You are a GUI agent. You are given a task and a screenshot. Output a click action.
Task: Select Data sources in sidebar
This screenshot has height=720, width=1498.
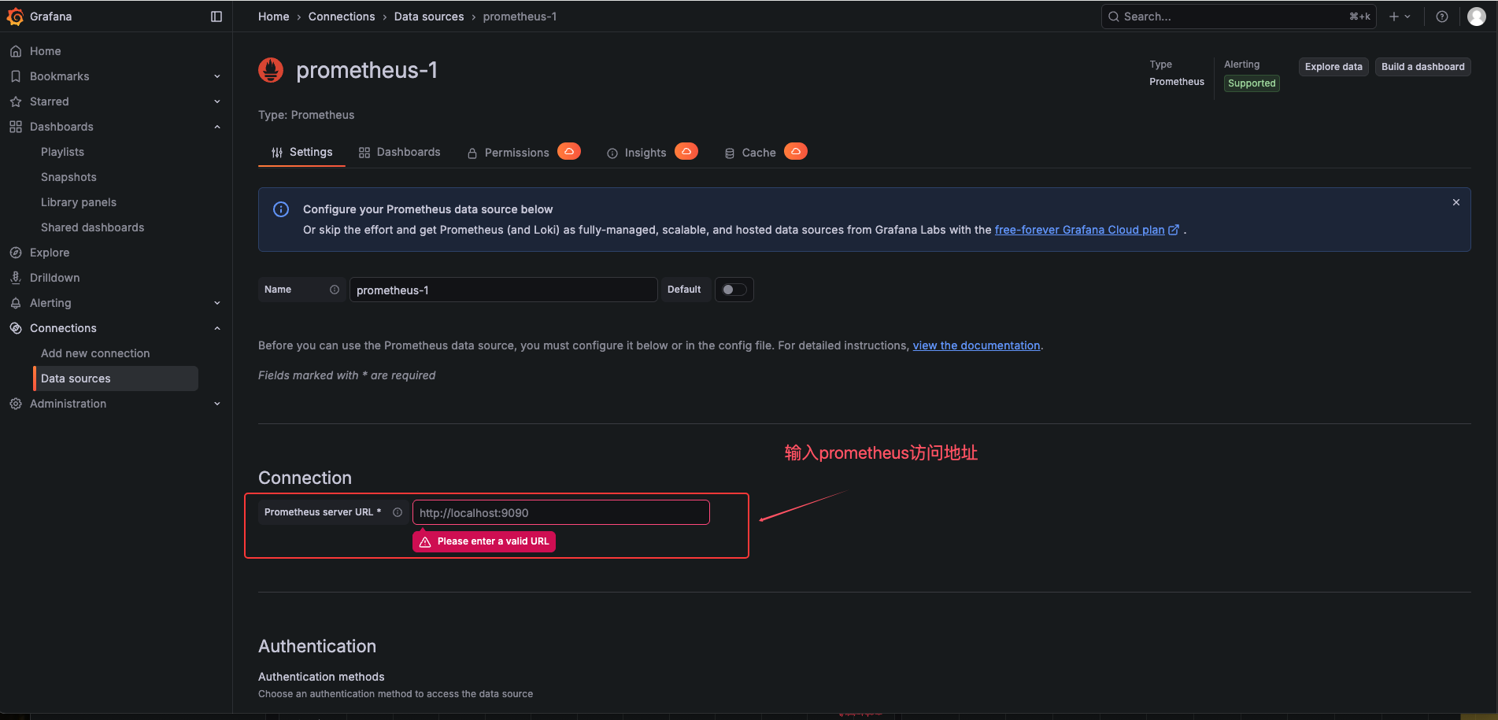116,378
